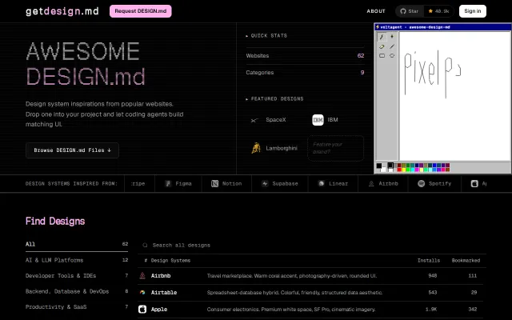The image size is (512, 320).
Task: Select the ellipse shape tool
Action: coord(392,56)
